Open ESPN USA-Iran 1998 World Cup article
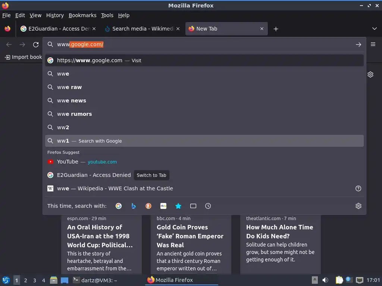Viewport: 382px width, 286px height. pos(101,244)
